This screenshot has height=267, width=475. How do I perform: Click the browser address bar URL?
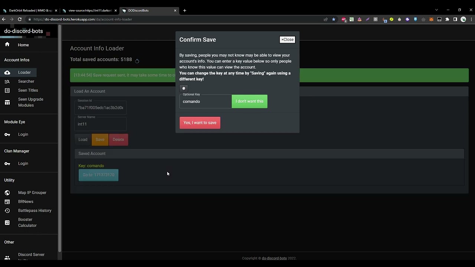83,19
